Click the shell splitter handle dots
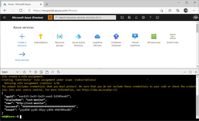199x121 pixels. coord(100,68)
